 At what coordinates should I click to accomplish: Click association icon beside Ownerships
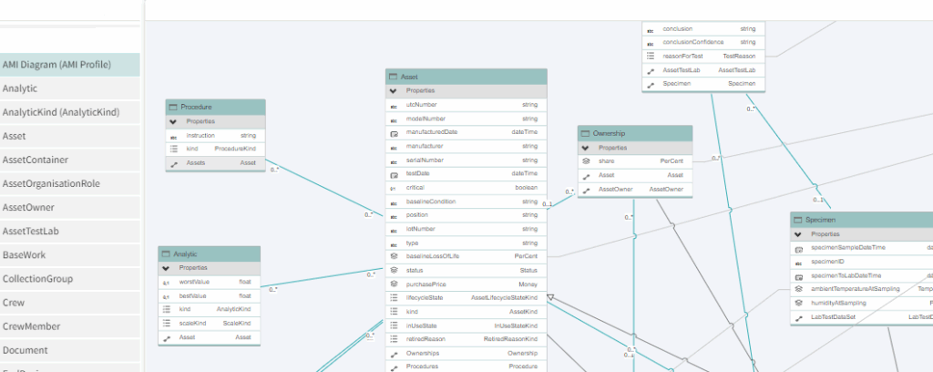[394, 354]
